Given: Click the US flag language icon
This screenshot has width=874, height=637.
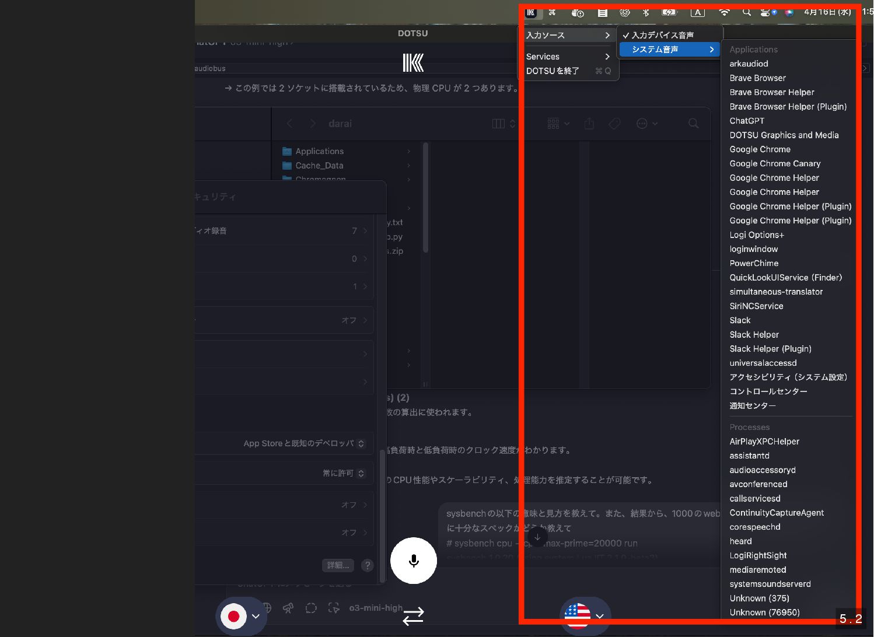Looking at the screenshot, I should (x=578, y=615).
